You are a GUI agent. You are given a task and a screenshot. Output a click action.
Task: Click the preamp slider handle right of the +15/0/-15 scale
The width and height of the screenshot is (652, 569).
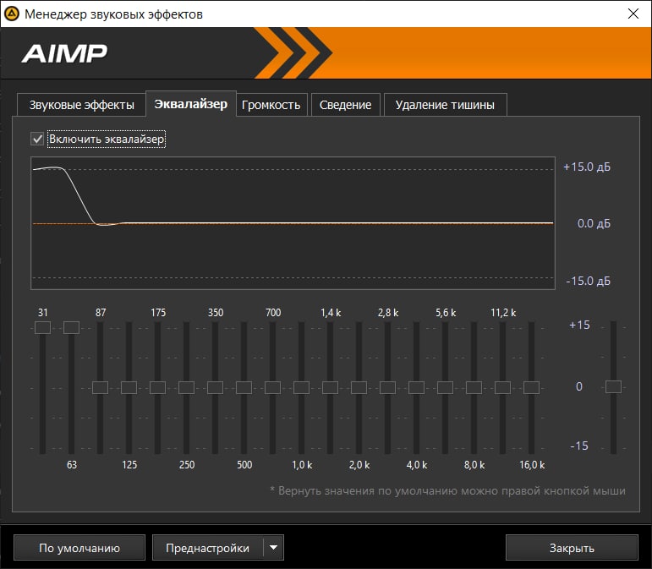coord(613,387)
